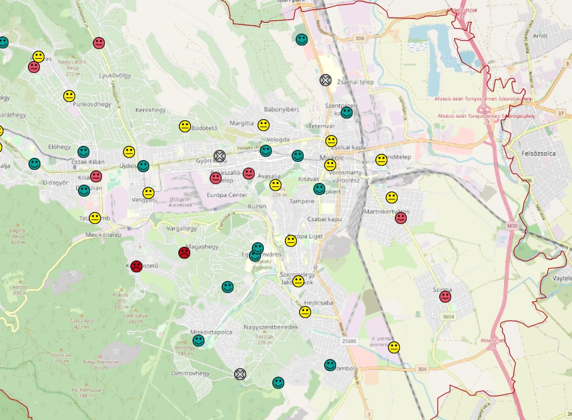This screenshot has width=572, height=420.
Task: Click the red sad face in Szirma
Action: click(x=446, y=296)
